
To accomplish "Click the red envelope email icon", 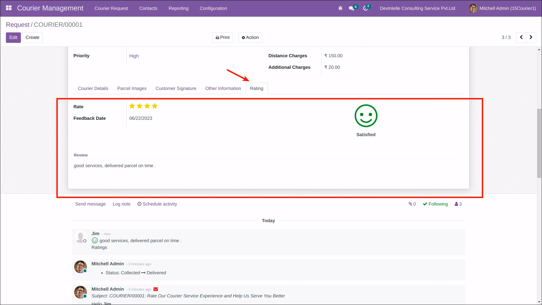I will click(156, 289).
